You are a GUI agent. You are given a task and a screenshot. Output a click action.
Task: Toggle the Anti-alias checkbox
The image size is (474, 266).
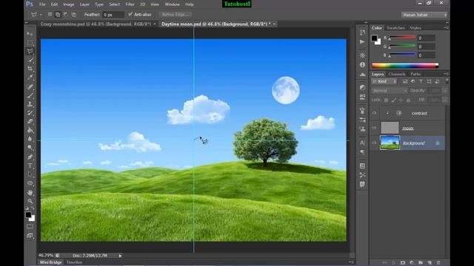pos(130,14)
